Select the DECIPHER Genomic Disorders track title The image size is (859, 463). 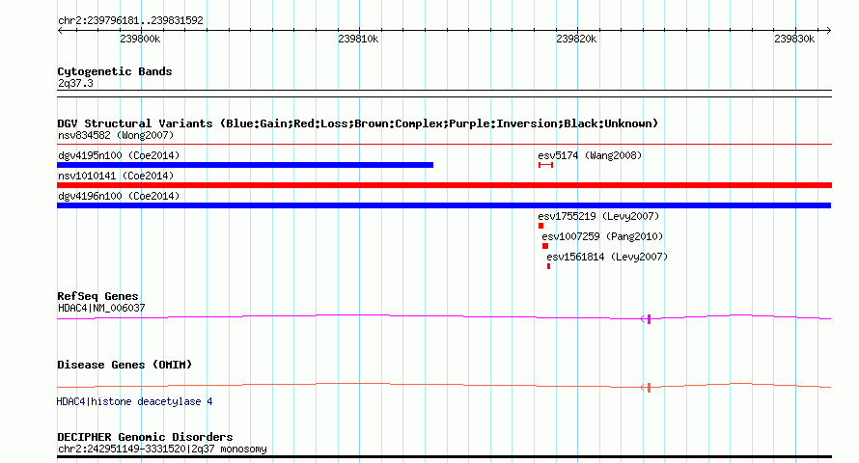(x=145, y=437)
